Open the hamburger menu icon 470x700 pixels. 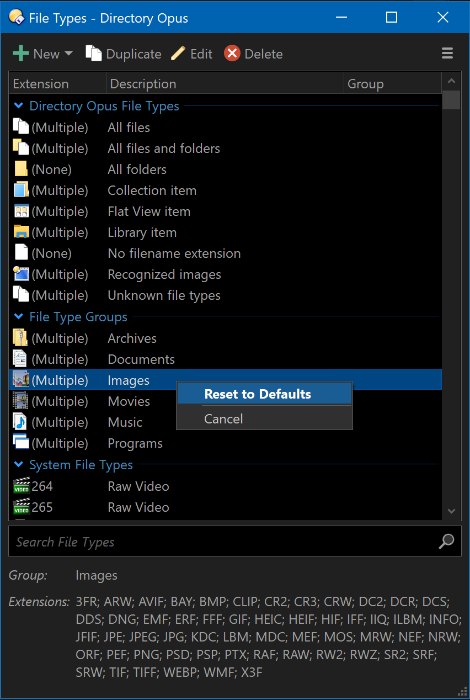click(447, 54)
